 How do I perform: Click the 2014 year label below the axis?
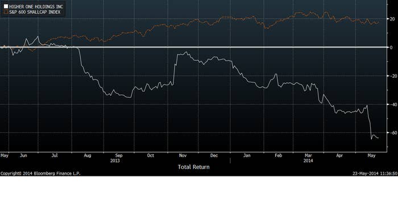308,161
